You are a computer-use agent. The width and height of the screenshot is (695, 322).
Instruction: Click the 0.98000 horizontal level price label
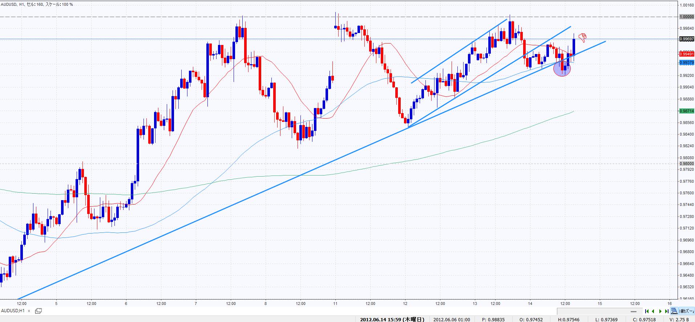(686, 164)
